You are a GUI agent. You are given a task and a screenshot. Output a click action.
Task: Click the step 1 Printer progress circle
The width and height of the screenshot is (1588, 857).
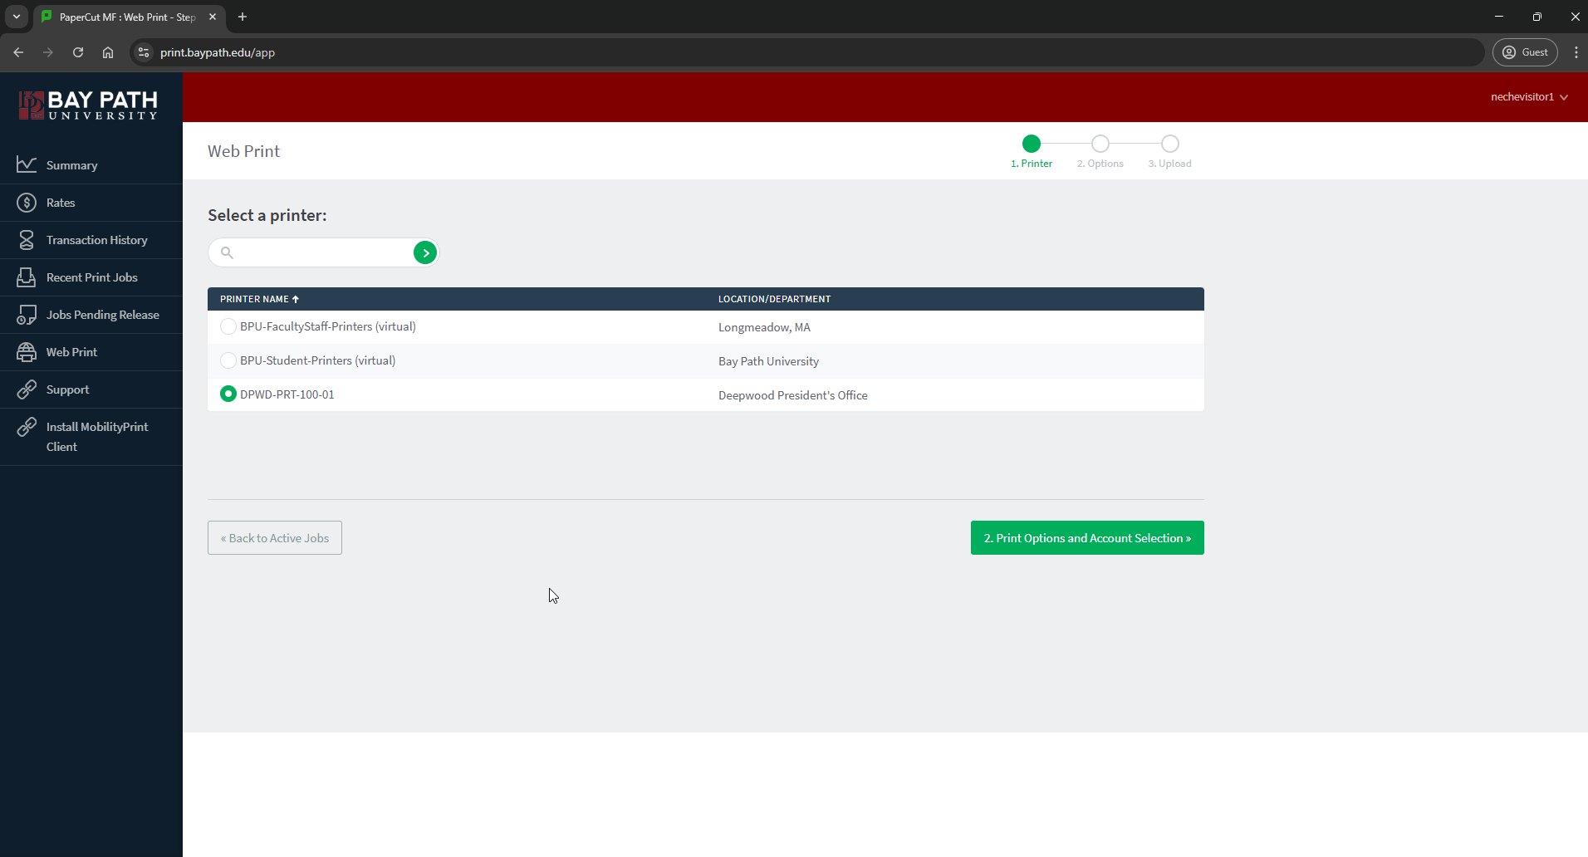pos(1032,144)
